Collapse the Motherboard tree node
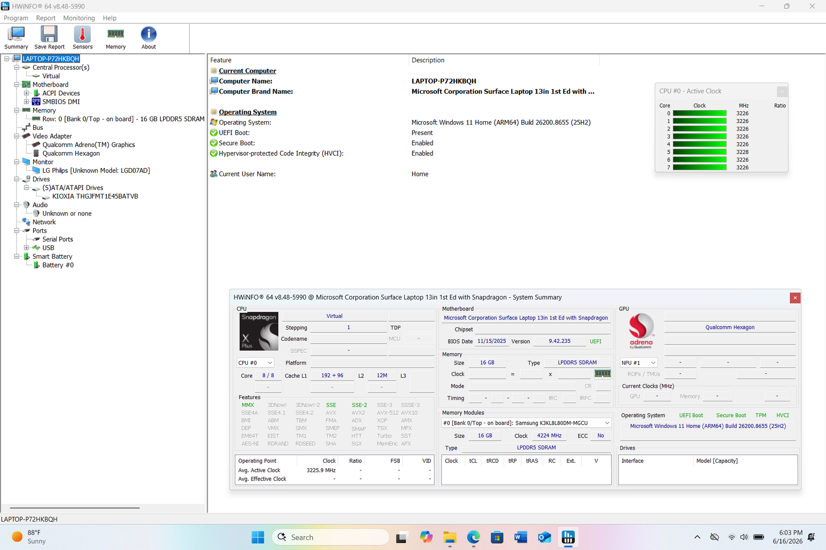Viewport: 826px width, 550px height. (17, 85)
